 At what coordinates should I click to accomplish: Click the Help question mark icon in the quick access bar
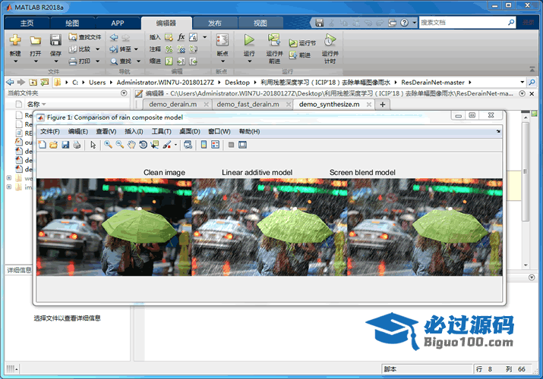click(404, 23)
